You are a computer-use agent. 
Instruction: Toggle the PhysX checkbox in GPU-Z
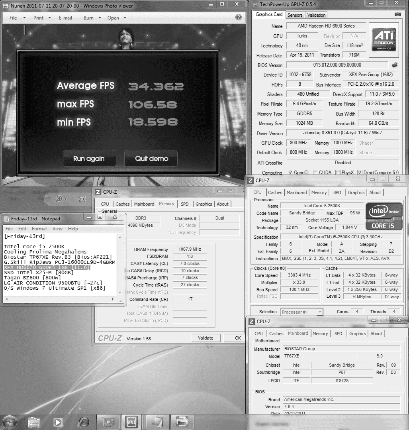point(338,172)
